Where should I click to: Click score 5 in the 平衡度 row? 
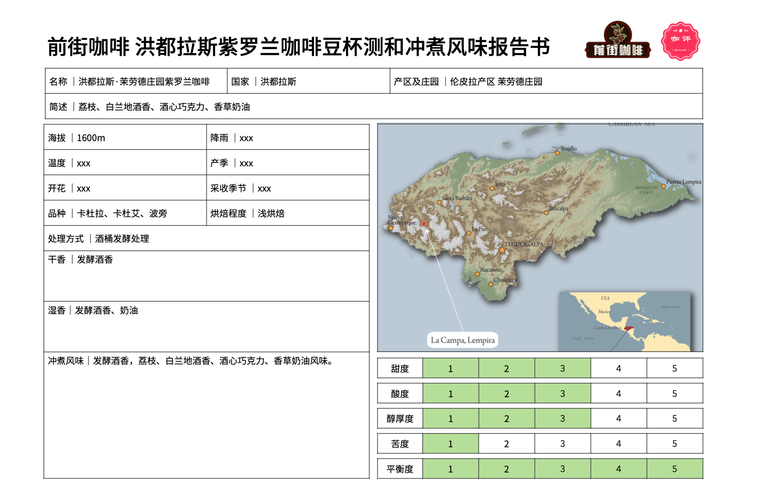675,469
